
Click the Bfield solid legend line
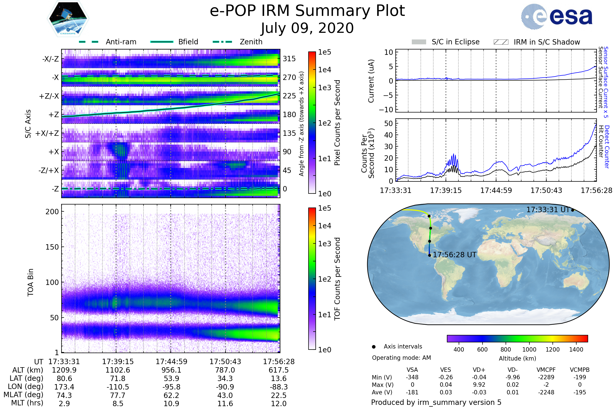point(162,42)
